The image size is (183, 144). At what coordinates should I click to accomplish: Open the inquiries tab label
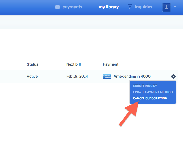coord(144,7)
